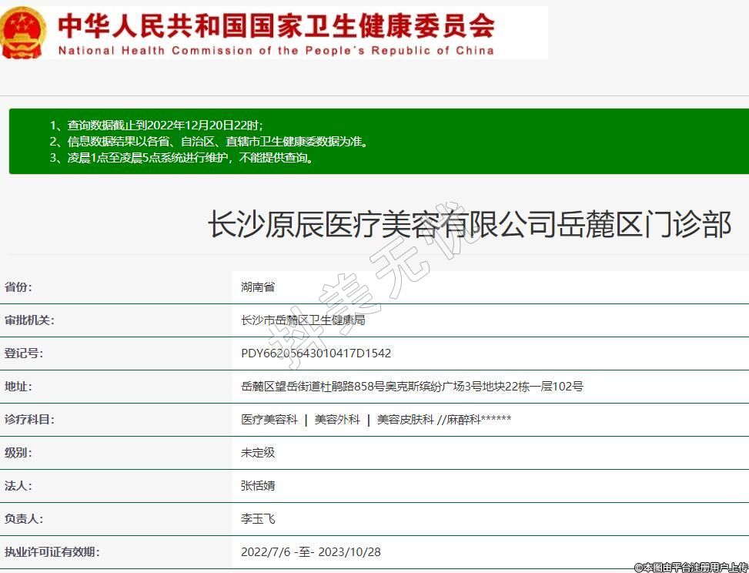Select the approving authority 长沙市岳麓区卫生健康局
Viewport: 749px width, 573px height.
coord(303,320)
